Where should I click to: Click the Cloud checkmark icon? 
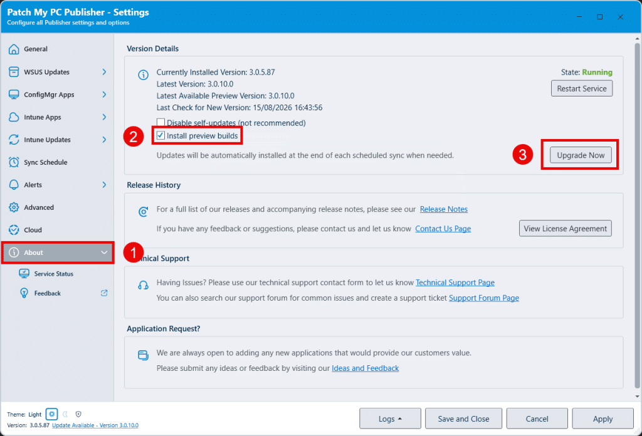[x=14, y=230]
